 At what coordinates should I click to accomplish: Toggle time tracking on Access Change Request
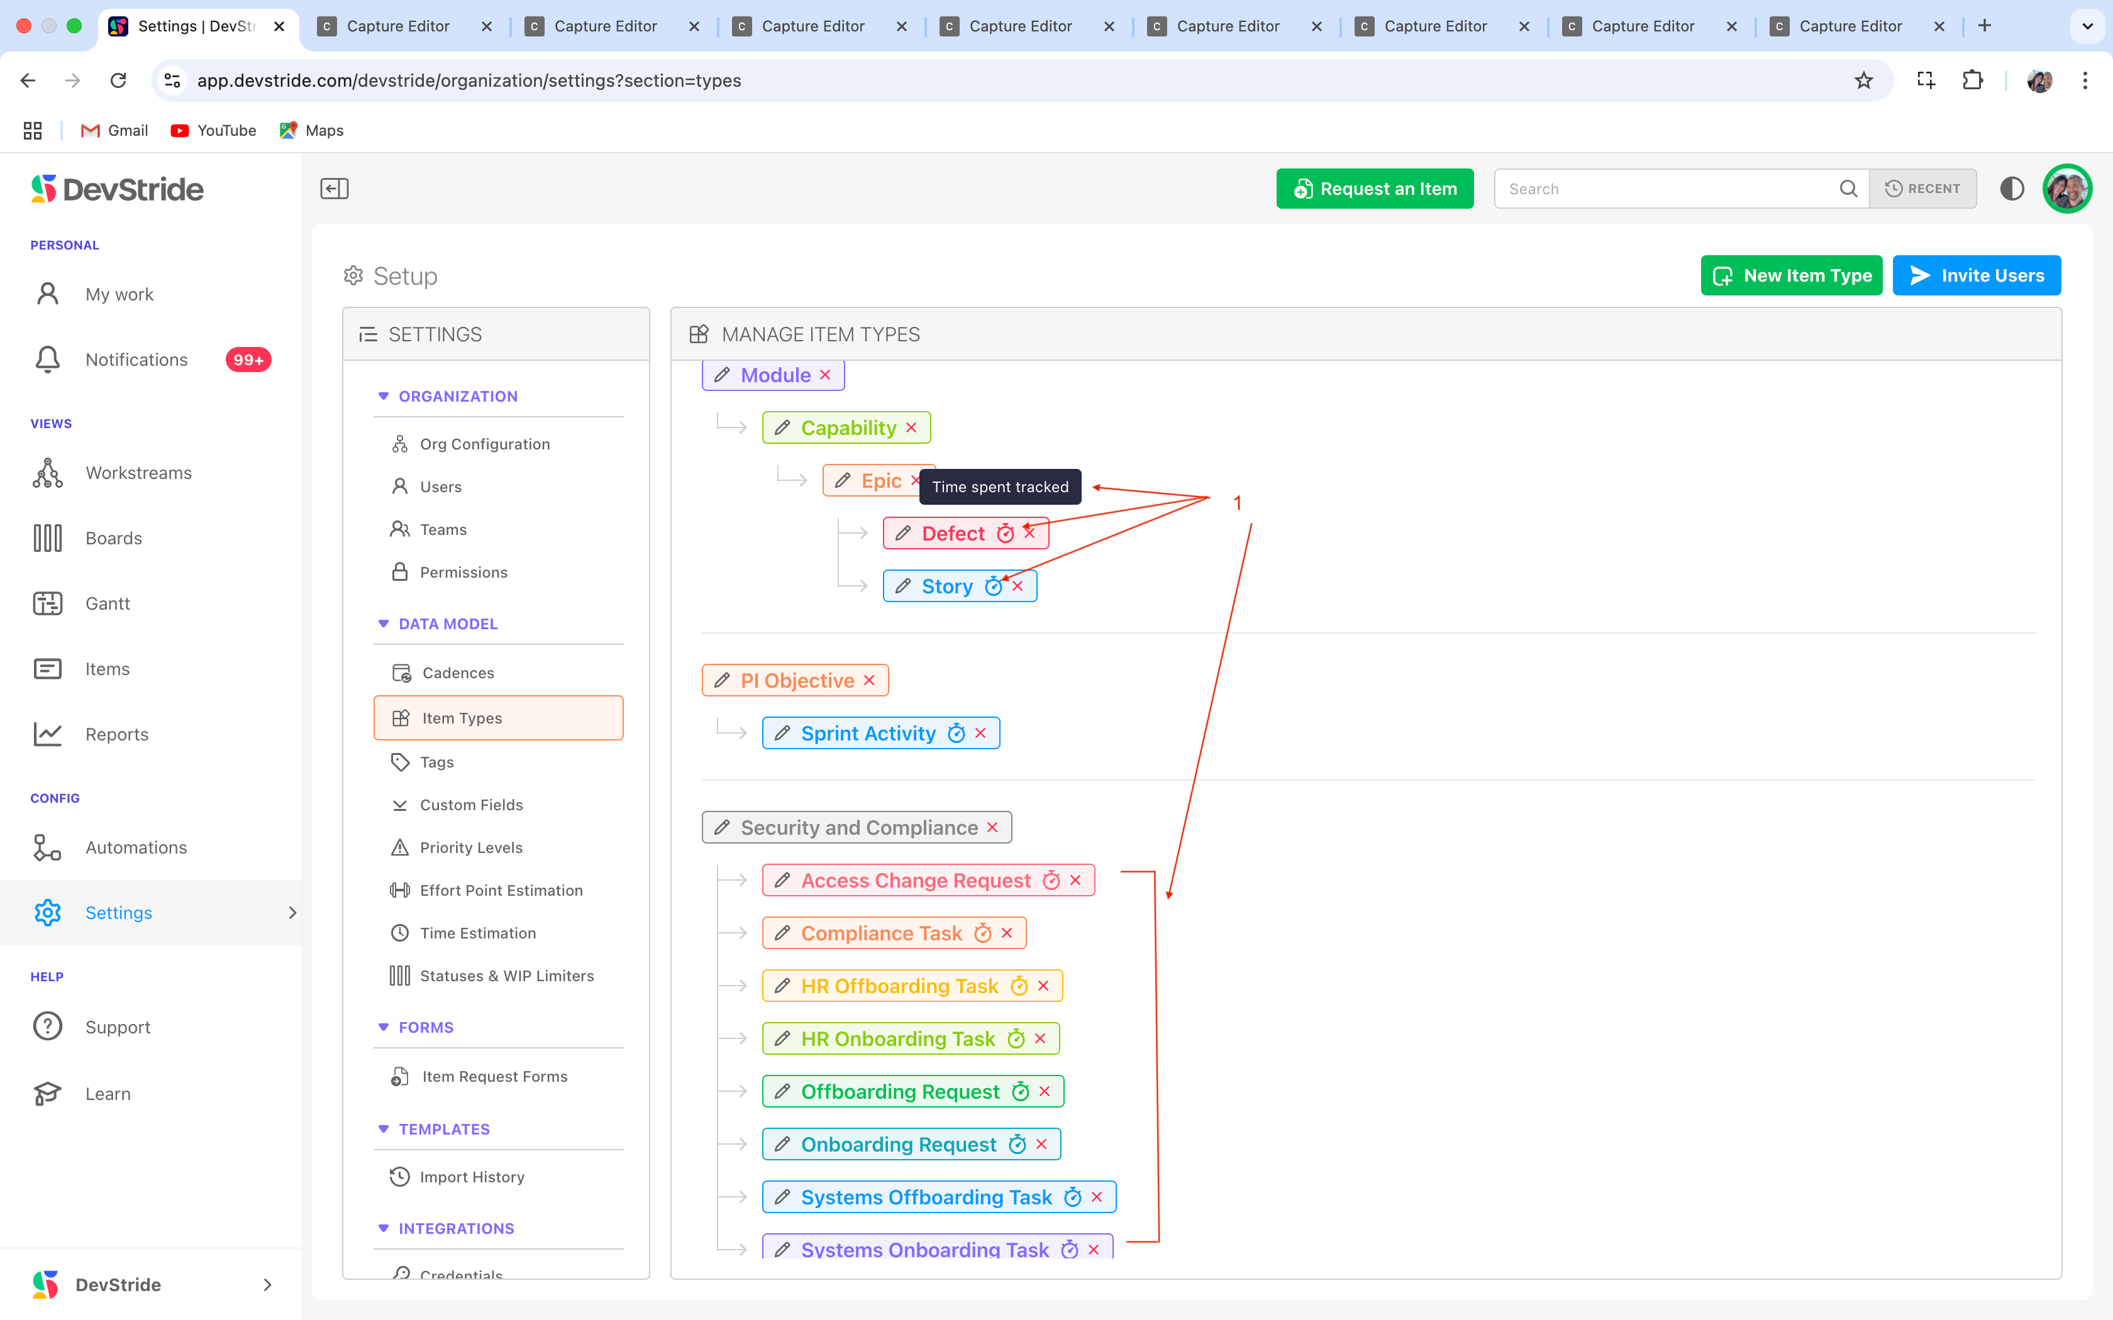tap(1051, 881)
